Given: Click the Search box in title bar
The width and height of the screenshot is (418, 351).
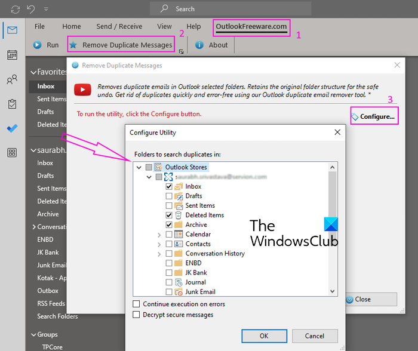Looking at the screenshot, I should [230, 9].
